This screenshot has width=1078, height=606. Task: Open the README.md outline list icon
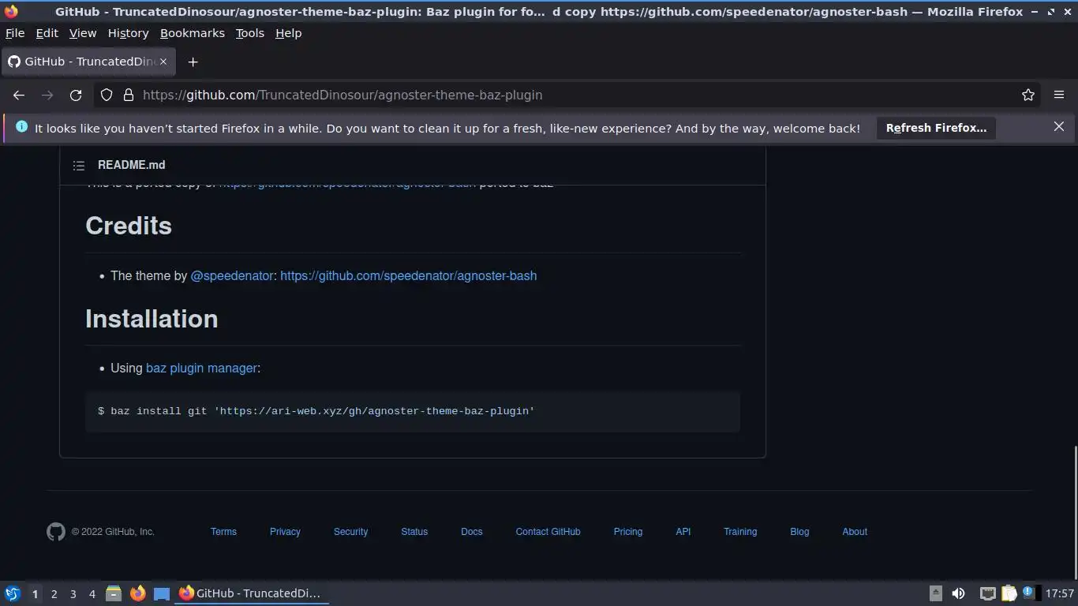(x=79, y=165)
